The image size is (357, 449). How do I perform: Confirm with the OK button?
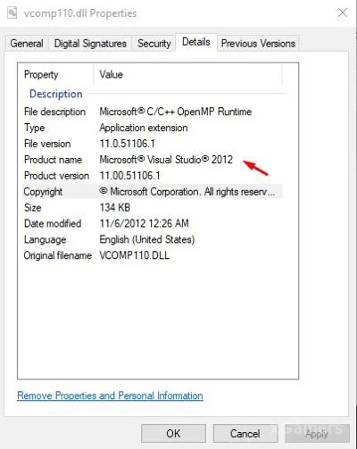point(173,434)
